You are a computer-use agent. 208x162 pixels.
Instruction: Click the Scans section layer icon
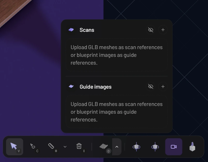(x=71, y=30)
